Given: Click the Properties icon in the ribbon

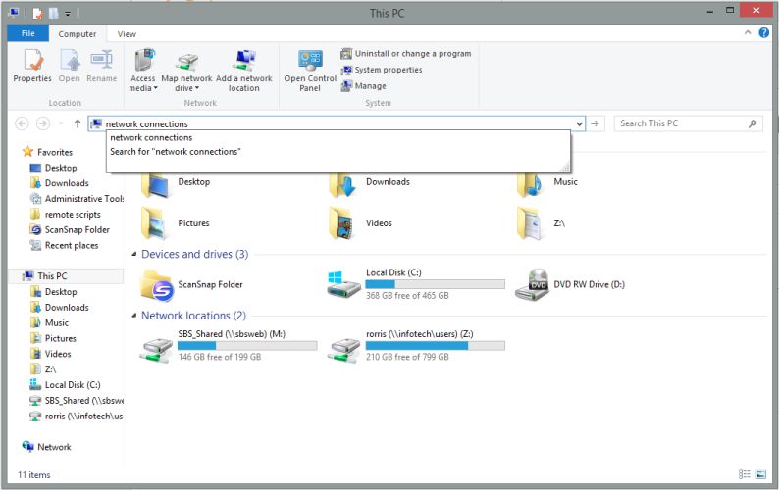Looking at the screenshot, I should (x=32, y=67).
